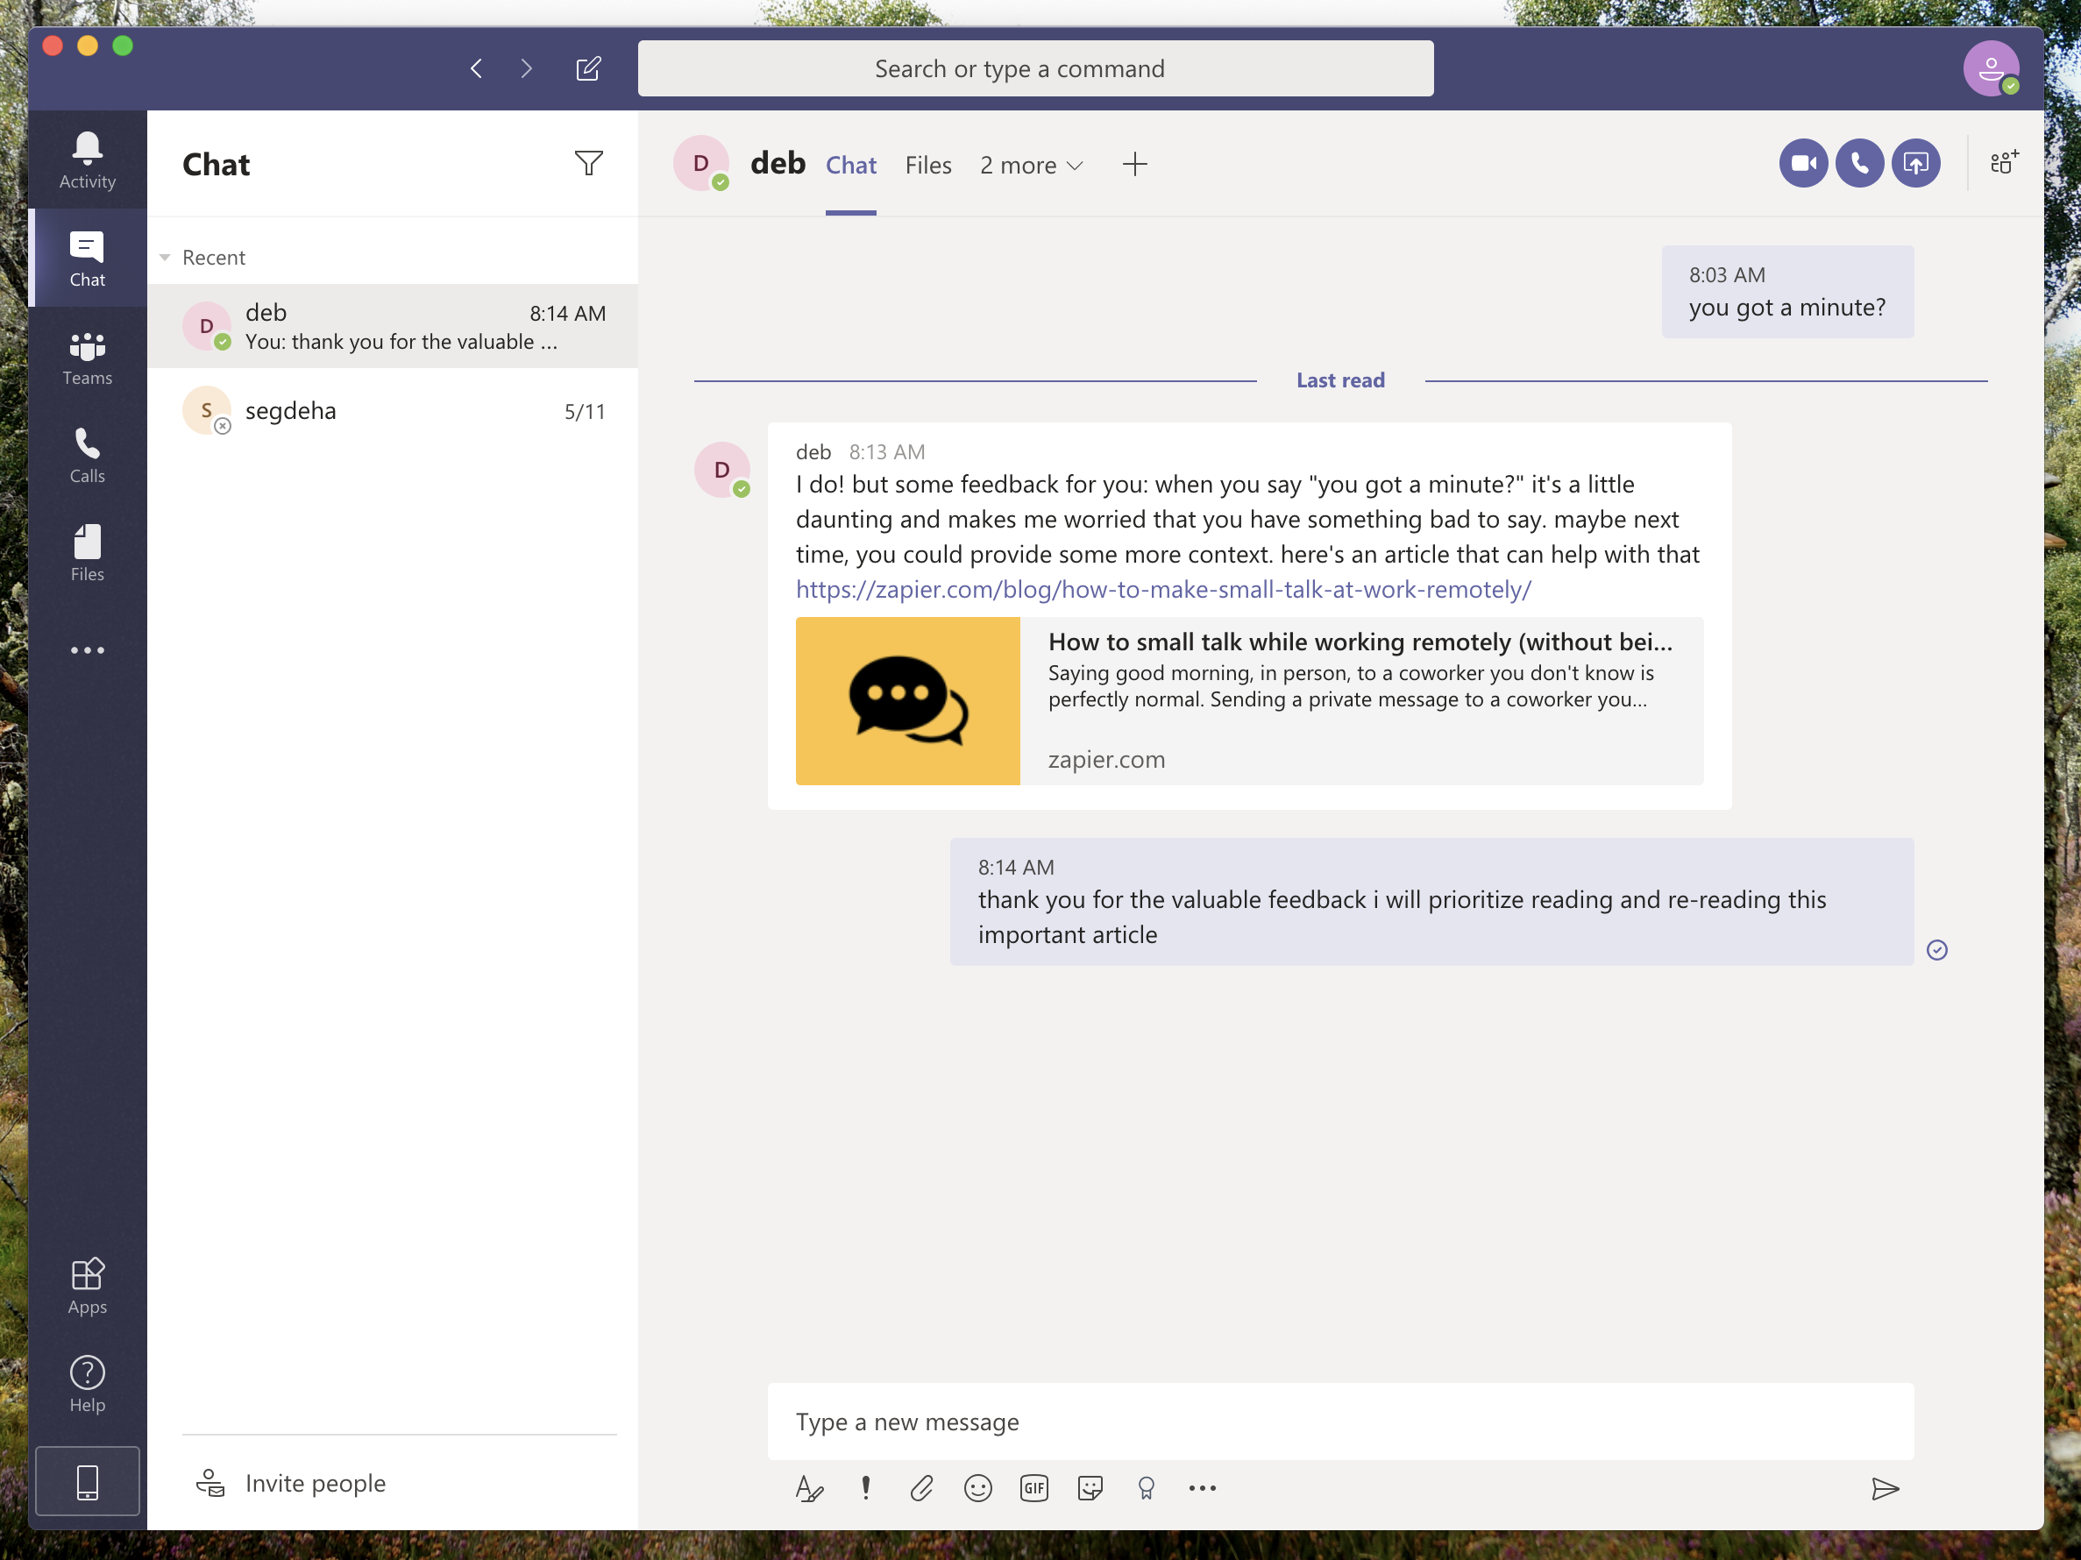Switch to the Files tab
2081x1560 pixels.
pos(928,166)
